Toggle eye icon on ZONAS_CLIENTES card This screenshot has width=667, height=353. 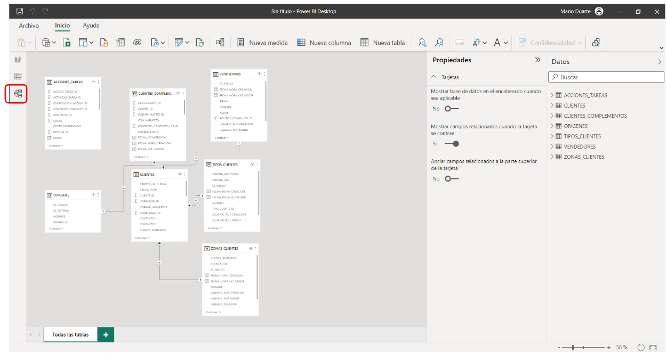(251, 249)
